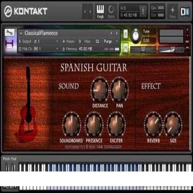The image size is (193, 193).
Task: Open the Output st.1 dropdown
Action: point(57,41)
